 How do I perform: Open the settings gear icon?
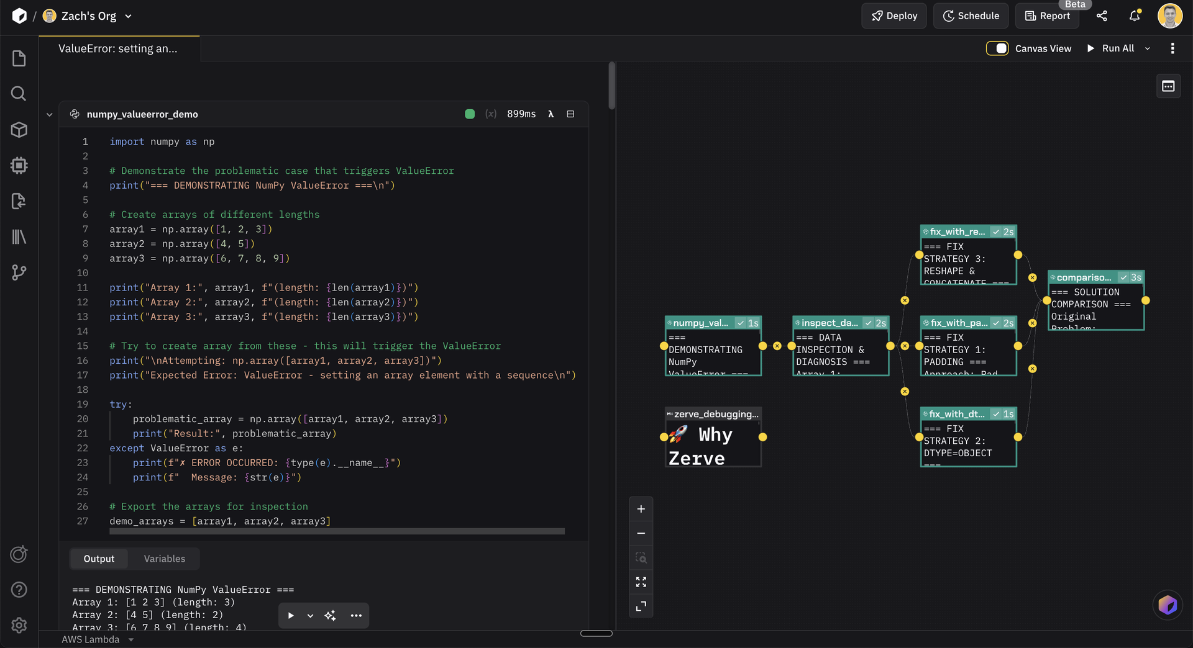19,625
